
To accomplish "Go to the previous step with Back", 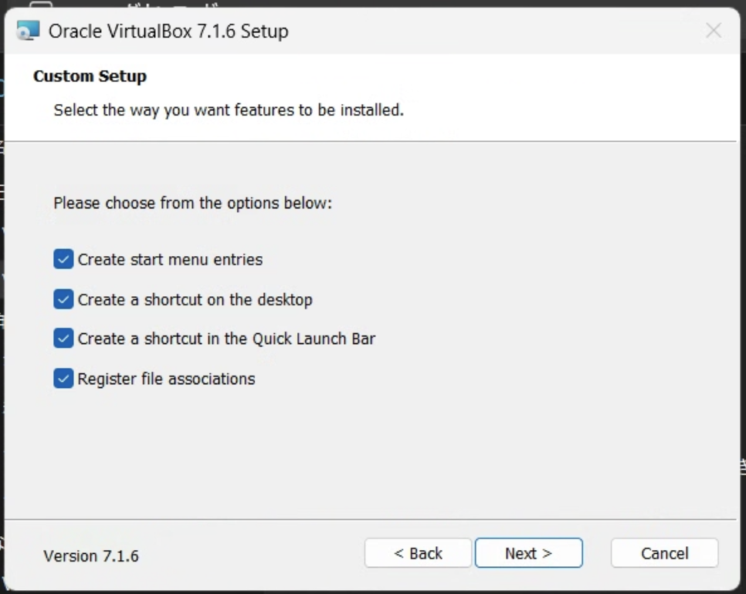I will [419, 553].
